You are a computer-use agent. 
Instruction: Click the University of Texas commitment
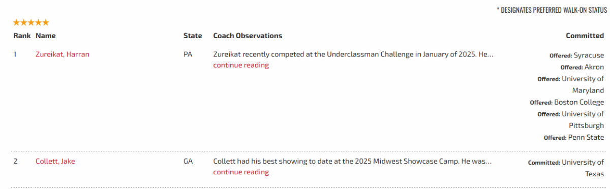click(x=566, y=168)
